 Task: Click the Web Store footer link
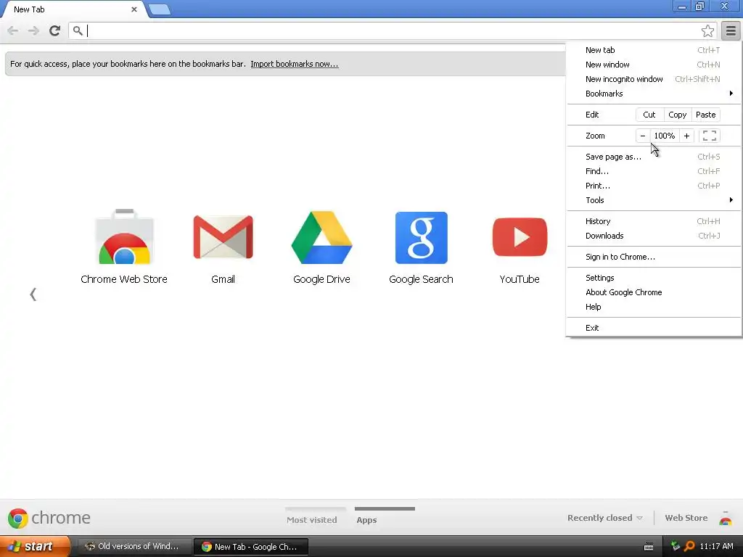pyautogui.click(x=686, y=518)
